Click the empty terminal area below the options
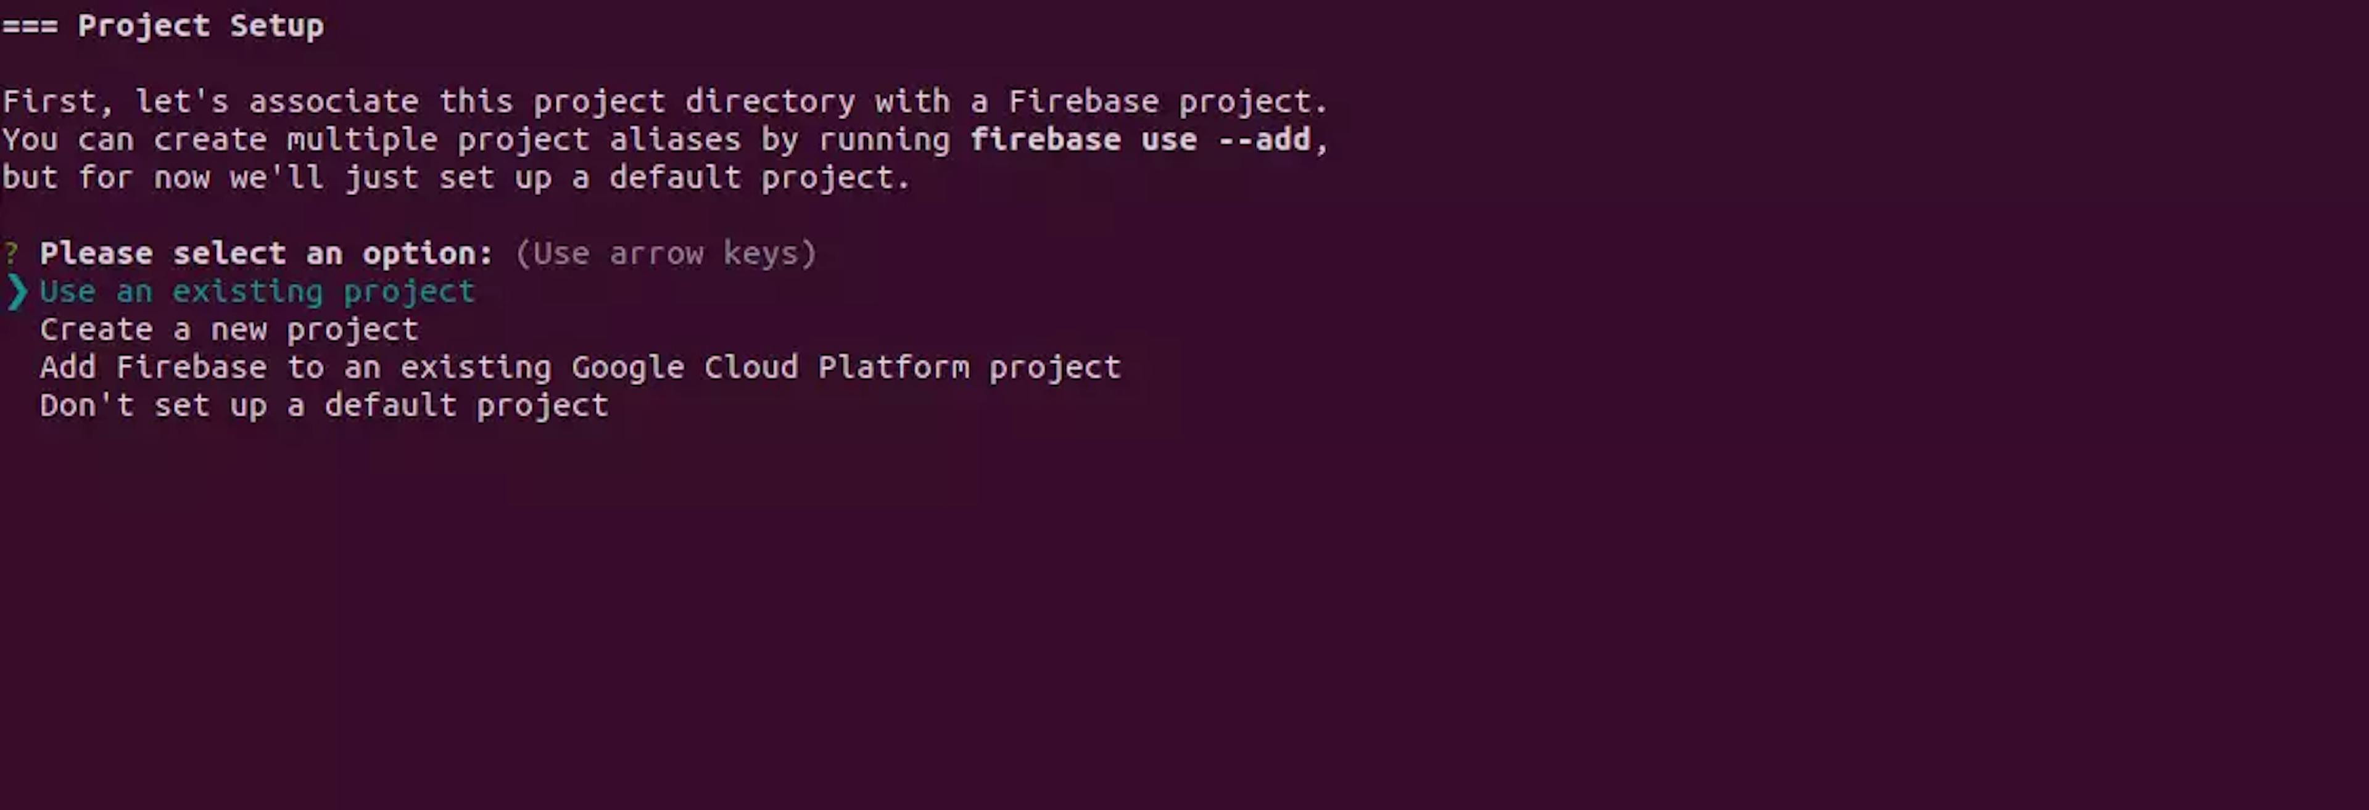Image resolution: width=2369 pixels, height=810 pixels. (1104, 625)
